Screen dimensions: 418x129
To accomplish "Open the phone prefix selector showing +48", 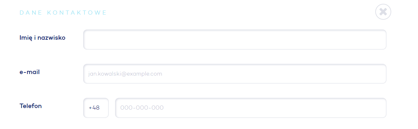I will [96, 108].
